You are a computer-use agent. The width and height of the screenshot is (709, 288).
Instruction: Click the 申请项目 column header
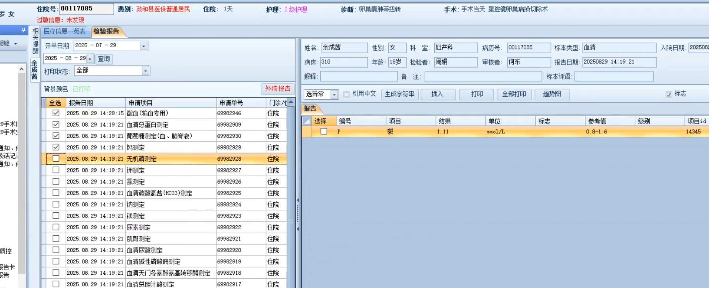(x=171, y=103)
